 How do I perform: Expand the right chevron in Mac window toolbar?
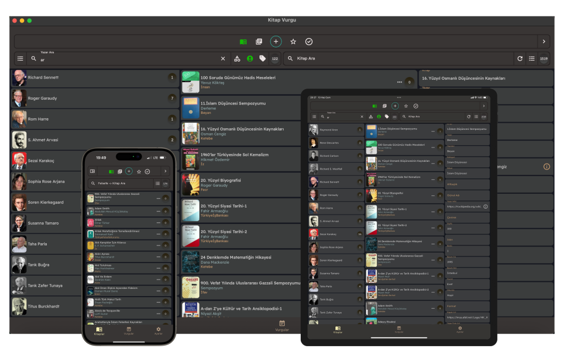[544, 42]
